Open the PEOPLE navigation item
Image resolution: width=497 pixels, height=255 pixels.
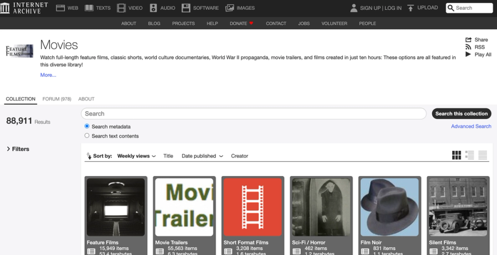[367, 23]
